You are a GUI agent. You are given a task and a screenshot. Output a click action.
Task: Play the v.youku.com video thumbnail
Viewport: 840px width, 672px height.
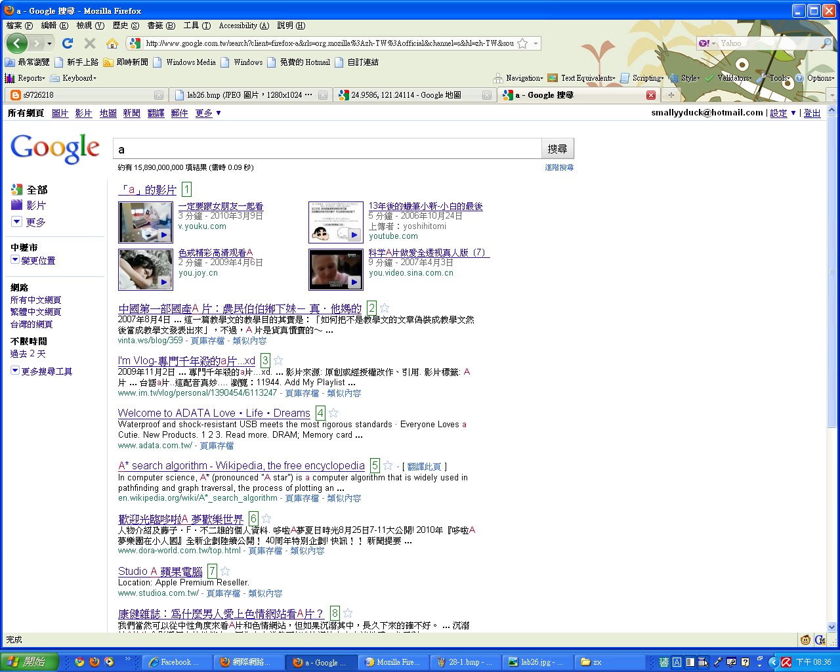click(146, 222)
